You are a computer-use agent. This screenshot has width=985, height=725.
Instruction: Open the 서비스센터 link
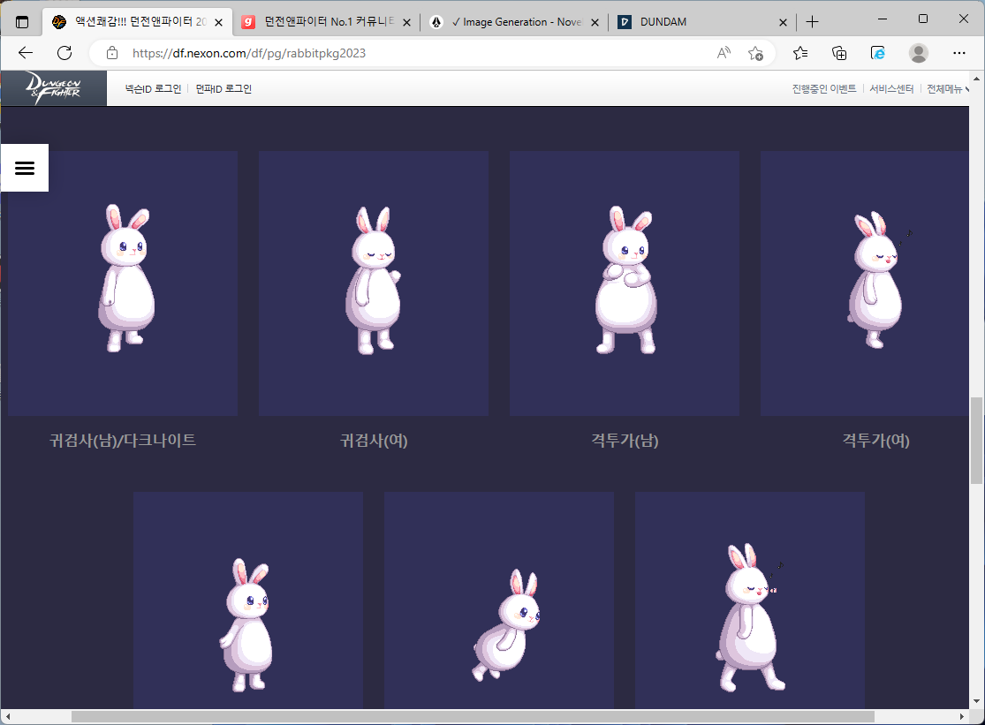[x=891, y=89]
